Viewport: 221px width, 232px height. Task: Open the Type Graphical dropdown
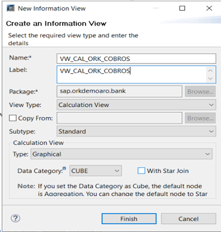tap(122, 154)
